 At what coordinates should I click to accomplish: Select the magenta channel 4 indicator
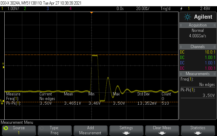(71, 9)
